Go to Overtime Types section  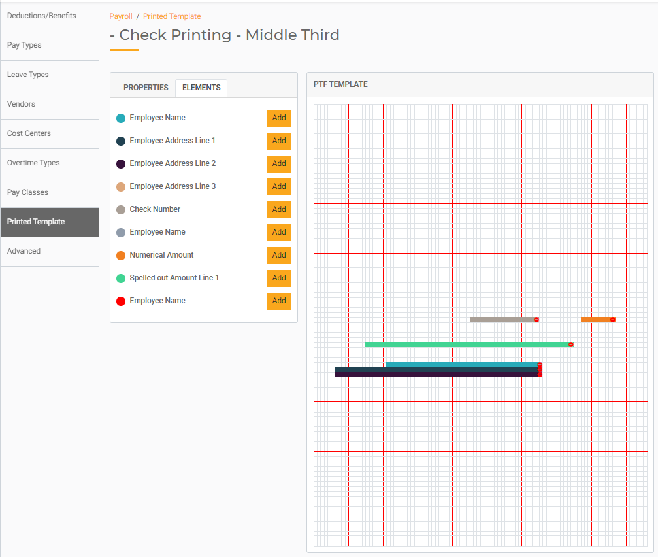50,163
